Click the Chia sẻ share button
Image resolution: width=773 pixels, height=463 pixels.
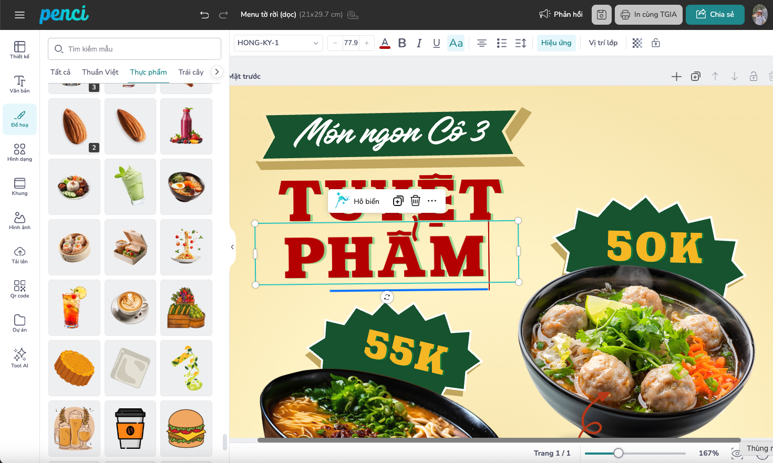point(715,15)
